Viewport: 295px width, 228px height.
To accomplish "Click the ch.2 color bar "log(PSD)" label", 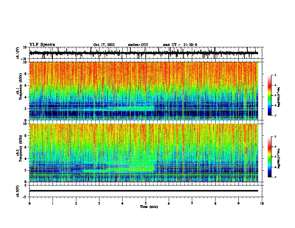I will pyautogui.click(x=279, y=158).
